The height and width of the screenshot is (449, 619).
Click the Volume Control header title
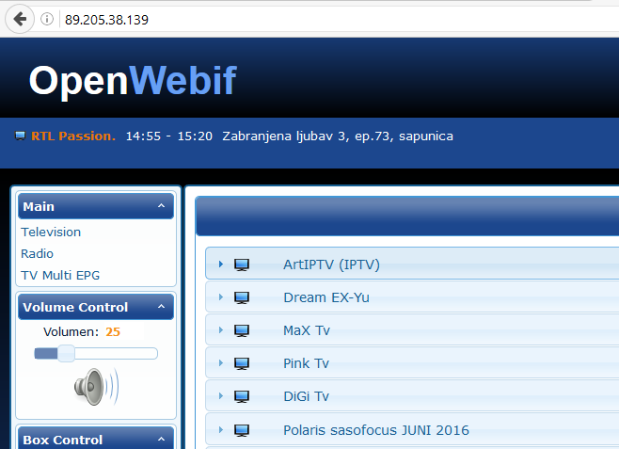[x=75, y=307]
